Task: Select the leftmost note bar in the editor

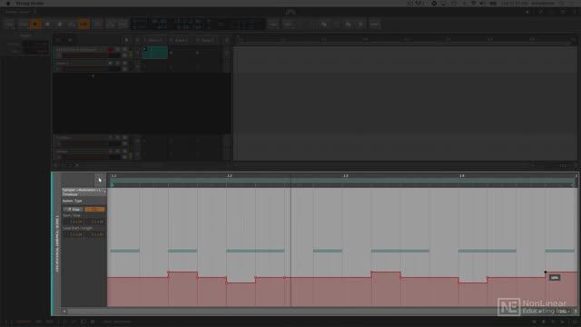Action: pos(125,251)
